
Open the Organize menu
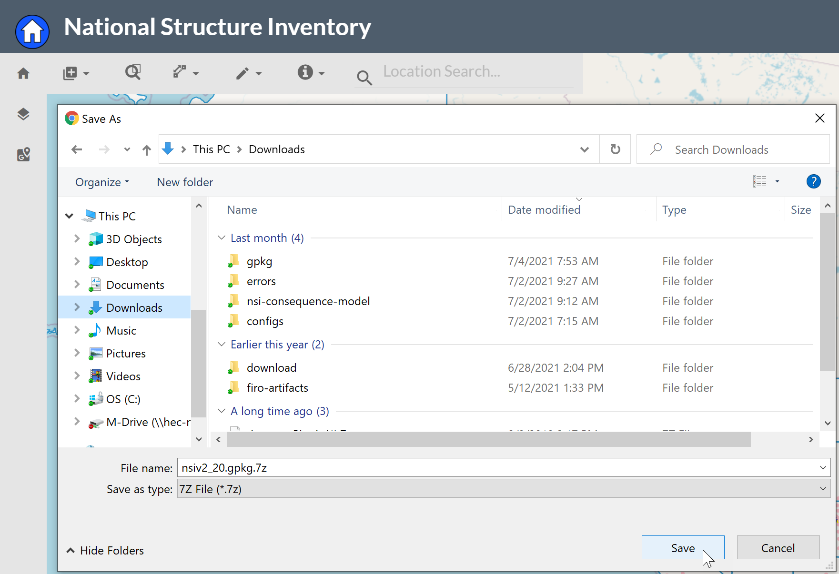[x=102, y=182]
